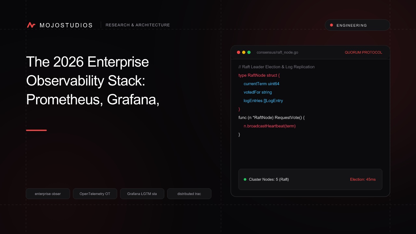Select the Research & Architecture header label
Image resolution: width=416 pixels, height=234 pixels.
[138, 25]
